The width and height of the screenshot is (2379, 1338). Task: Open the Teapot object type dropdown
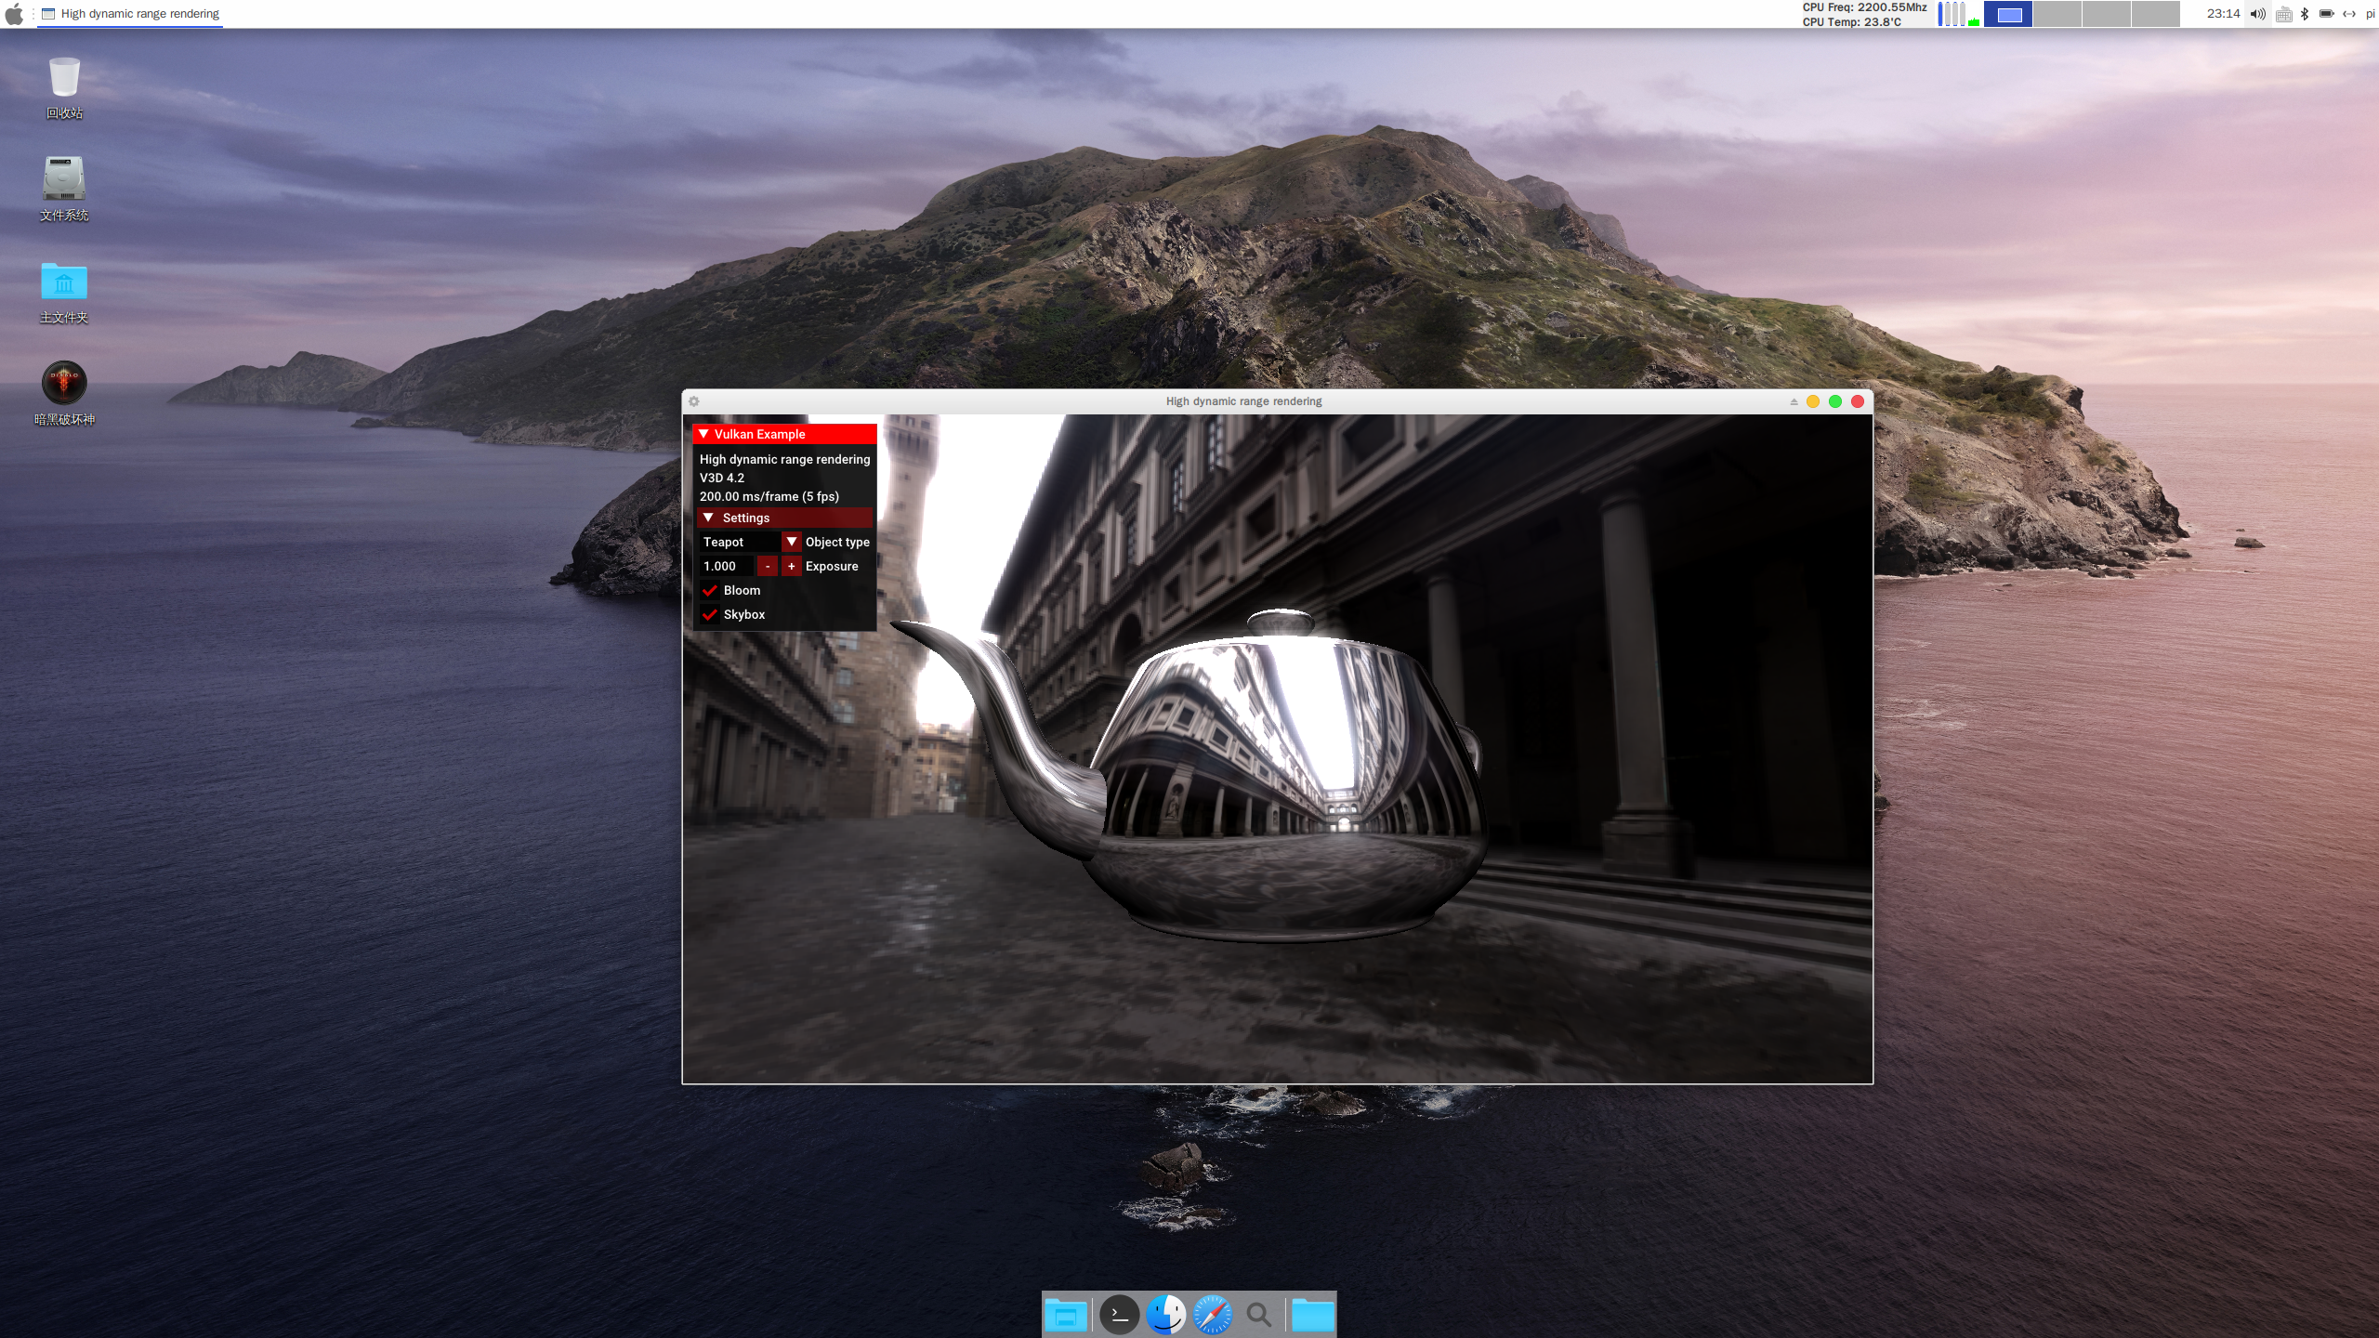tap(791, 542)
